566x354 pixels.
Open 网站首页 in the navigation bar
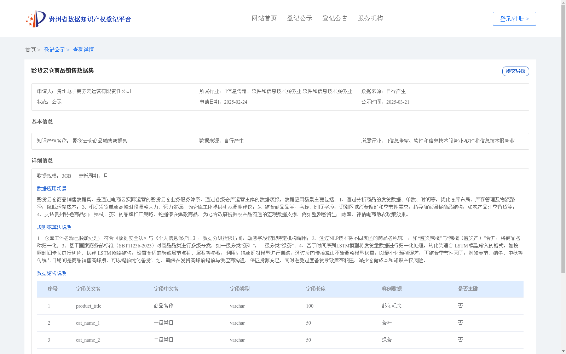(x=264, y=18)
